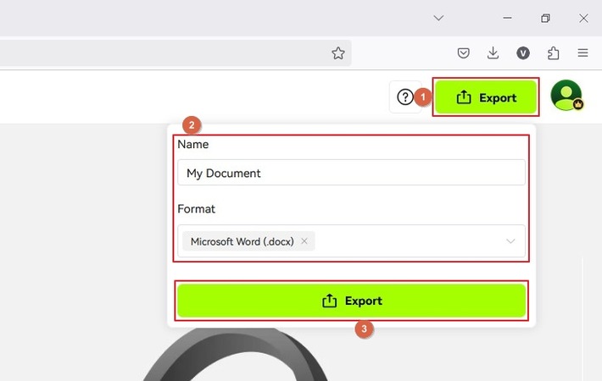
Task: Remove the Microsoft Word (.docx) format tag
Action: pos(304,241)
